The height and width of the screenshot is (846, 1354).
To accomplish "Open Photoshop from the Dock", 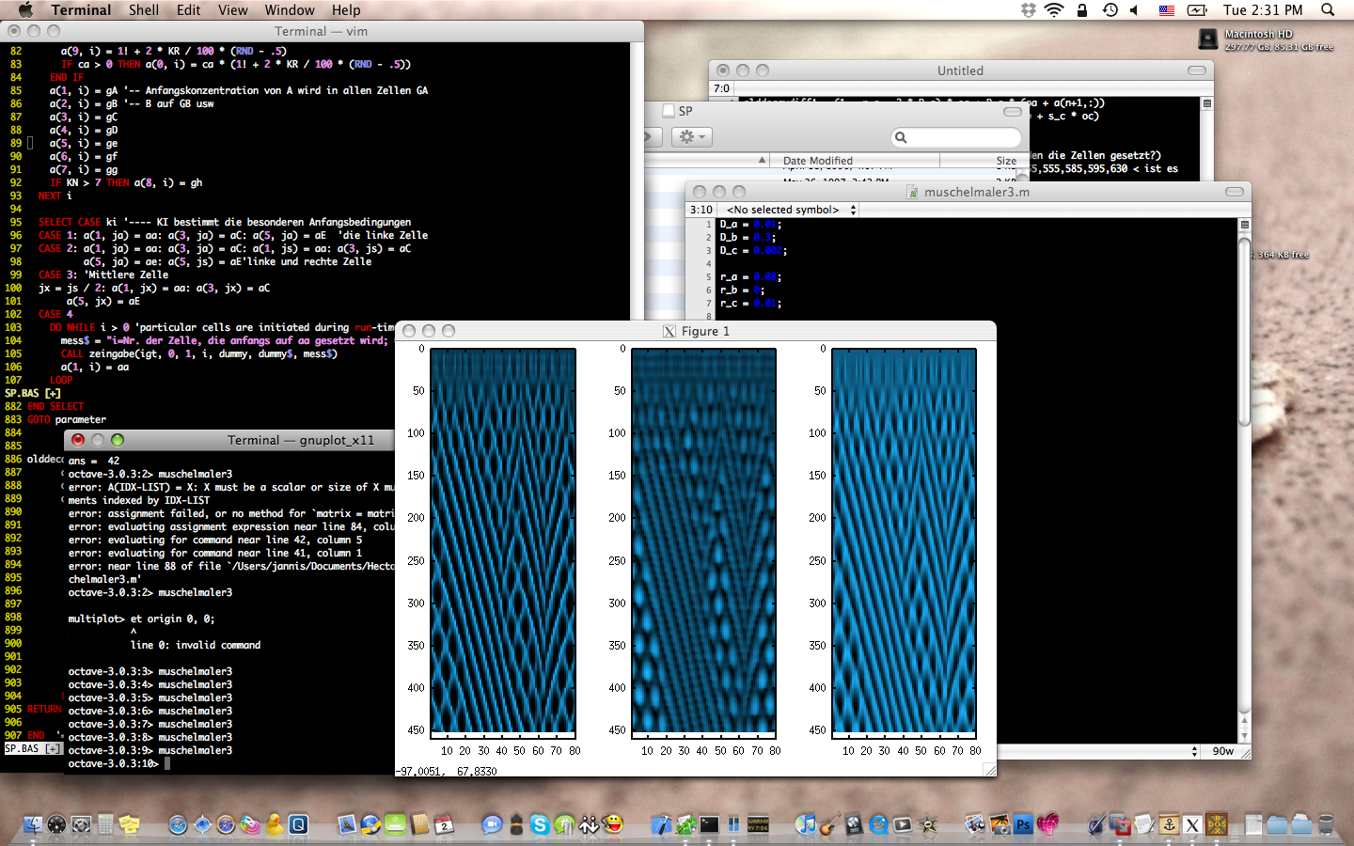I will click(x=1023, y=825).
